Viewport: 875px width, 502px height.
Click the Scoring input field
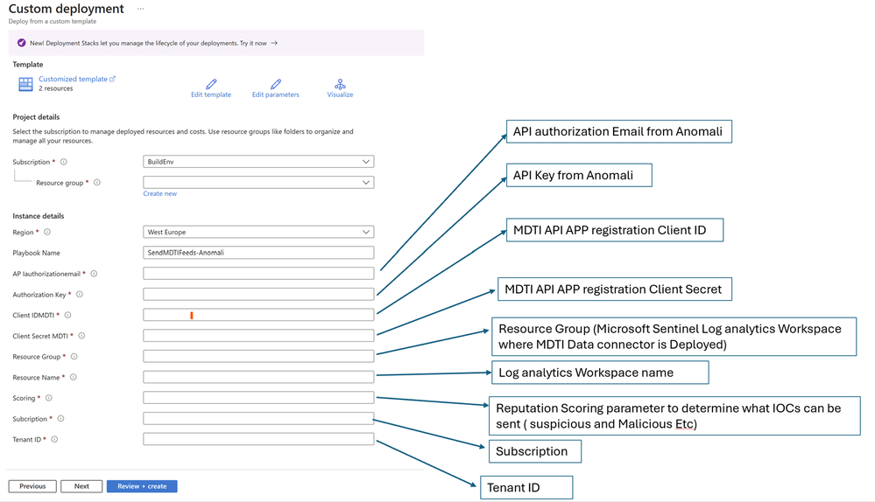tap(258, 397)
